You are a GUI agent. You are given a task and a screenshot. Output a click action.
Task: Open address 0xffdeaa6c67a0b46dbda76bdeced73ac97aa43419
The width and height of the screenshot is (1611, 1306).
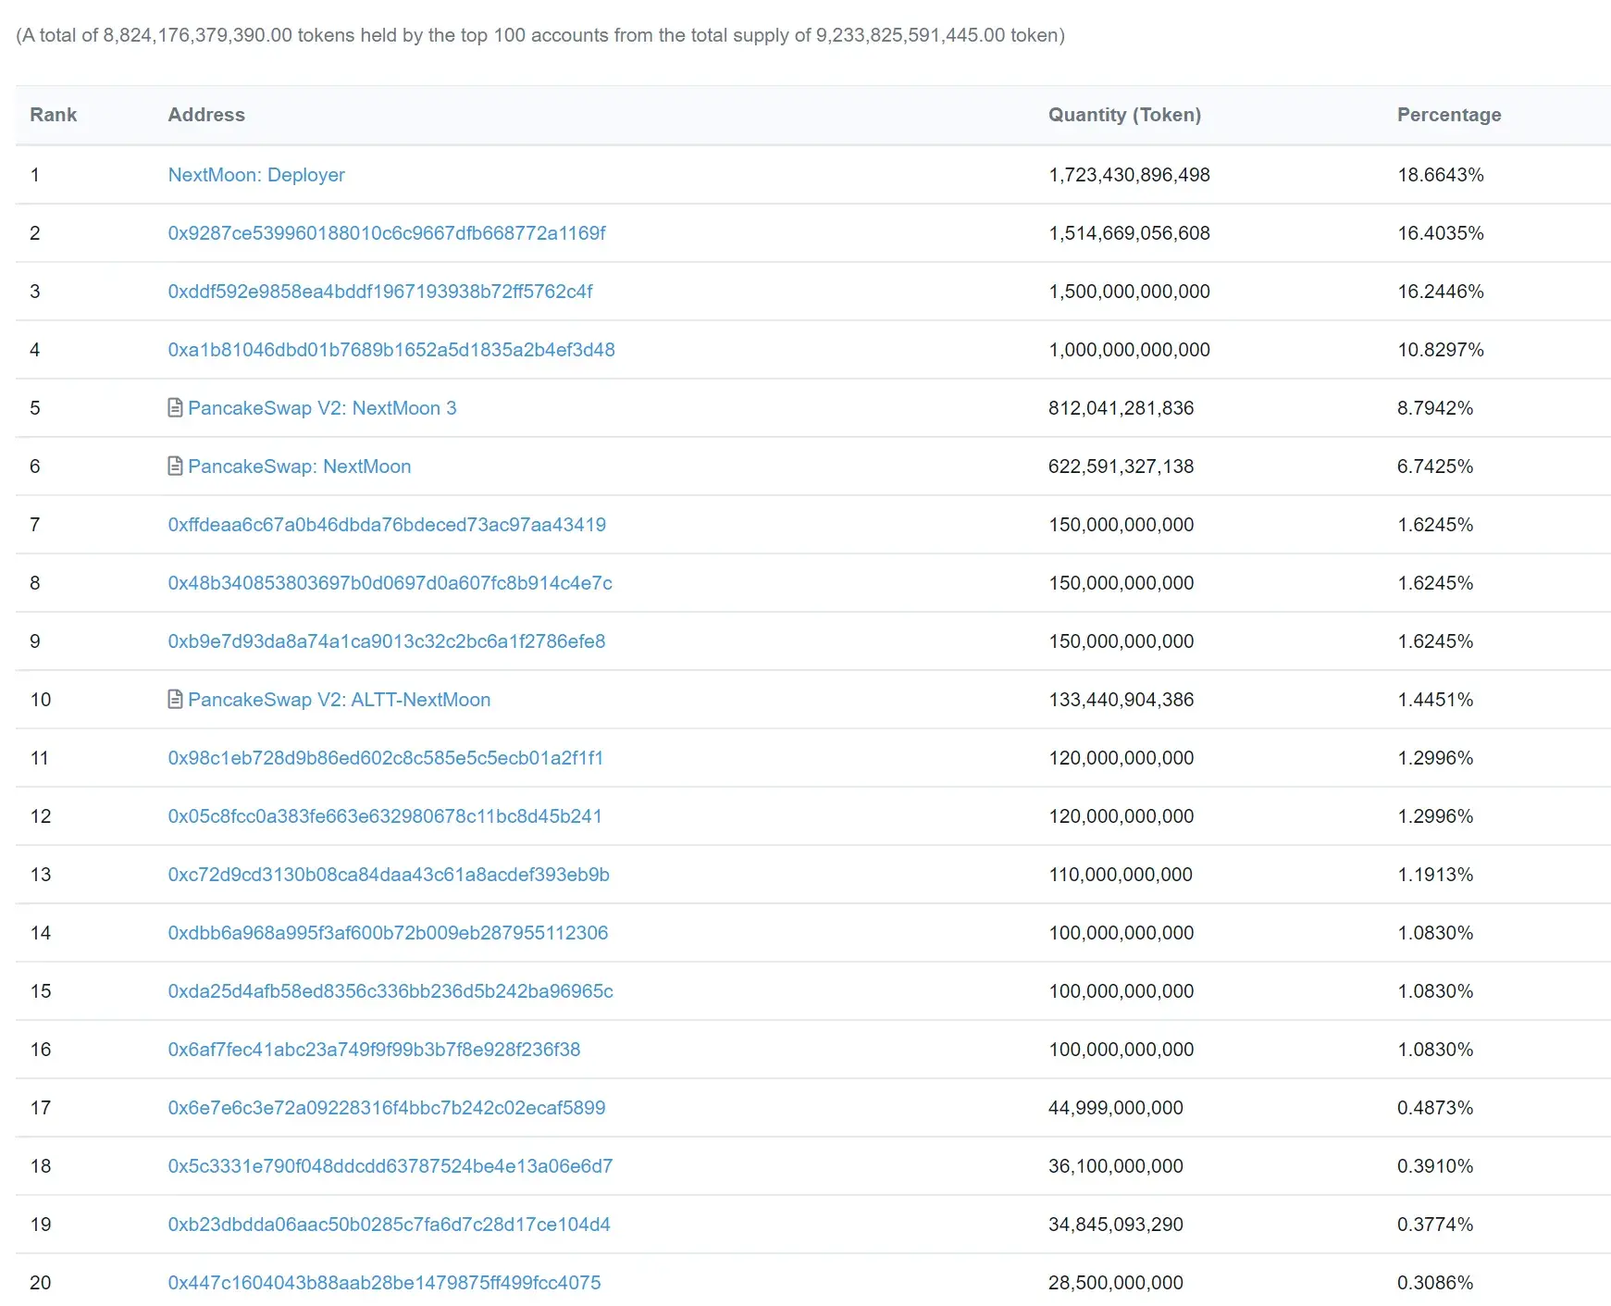pos(387,525)
